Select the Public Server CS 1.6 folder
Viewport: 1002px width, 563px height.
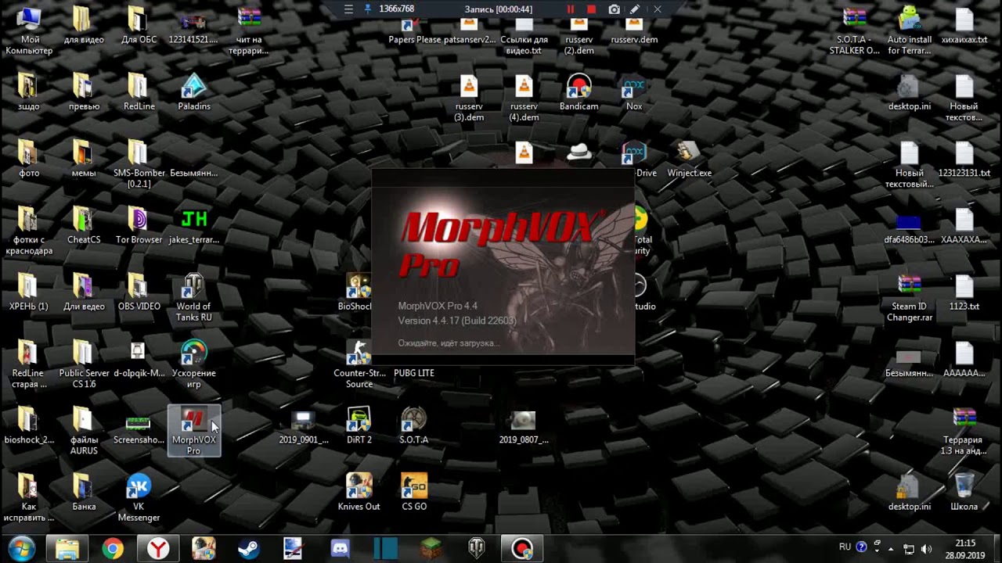coord(84,364)
